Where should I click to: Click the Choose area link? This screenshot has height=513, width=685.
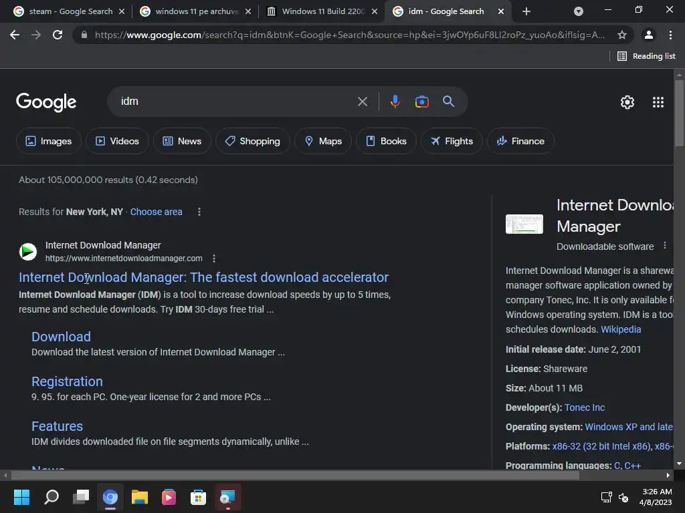click(156, 212)
